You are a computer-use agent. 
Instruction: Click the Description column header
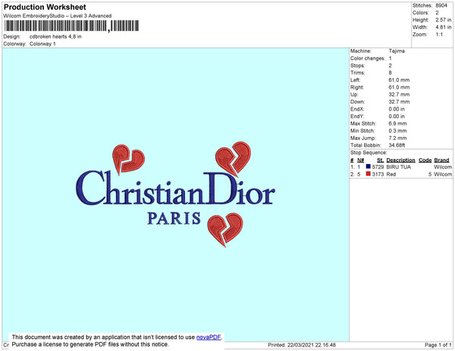[x=400, y=160]
